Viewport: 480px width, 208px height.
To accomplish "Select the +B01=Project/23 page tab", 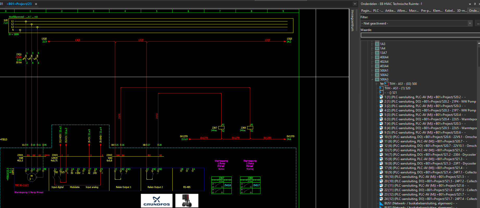I will [x=19, y=4].
